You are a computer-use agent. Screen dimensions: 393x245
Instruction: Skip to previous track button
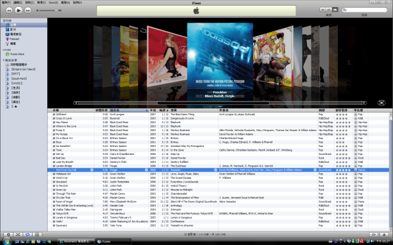9,10
